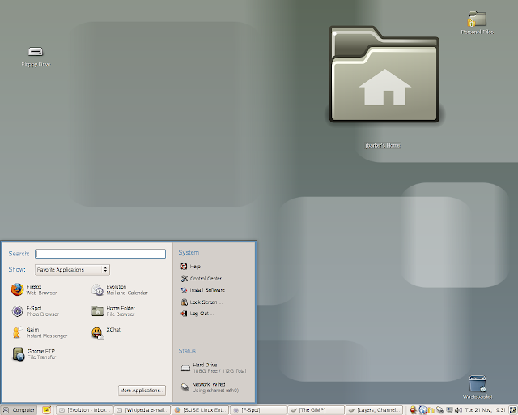This screenshot has width=518, height=415.
Task: Switch to The GIMP taskbar window
Action: coord(316,410)
